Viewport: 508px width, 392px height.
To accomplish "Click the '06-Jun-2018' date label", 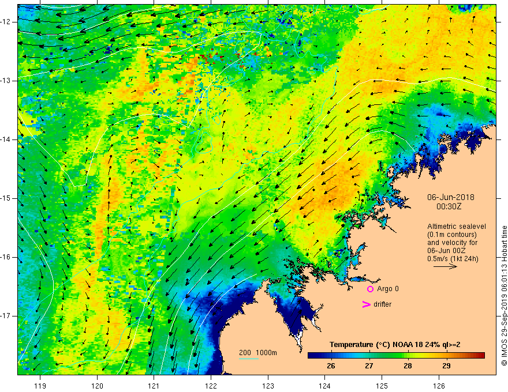I will click(451, 197).
